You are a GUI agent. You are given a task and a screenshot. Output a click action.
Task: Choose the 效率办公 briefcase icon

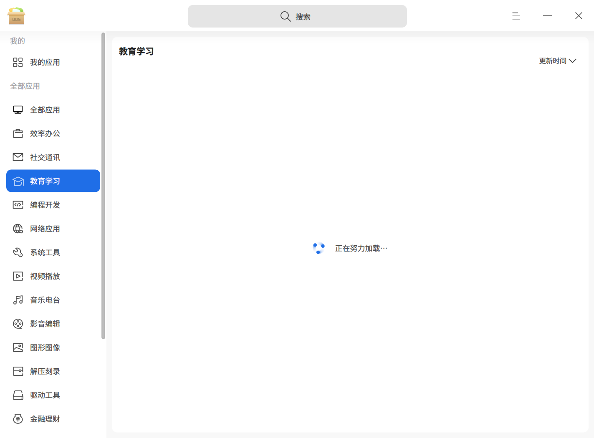click(x=18, y=134)
